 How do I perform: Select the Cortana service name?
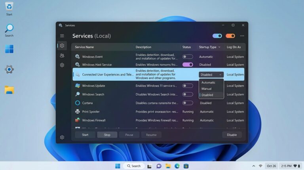[x=87, y=103]
